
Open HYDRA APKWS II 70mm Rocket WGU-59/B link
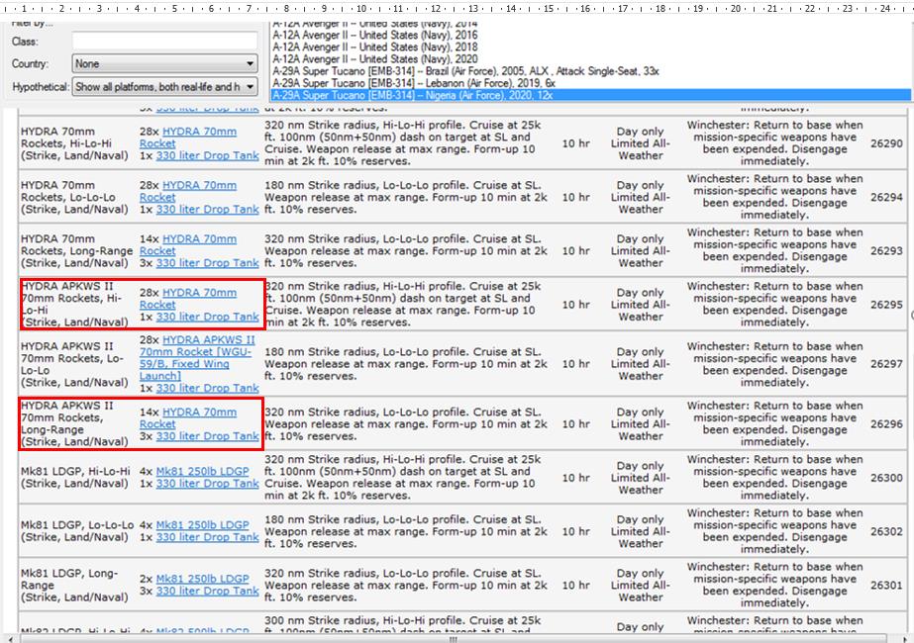pos(197,358)
